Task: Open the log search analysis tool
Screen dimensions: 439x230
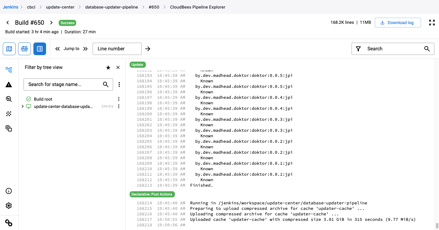Action: click(9, 99)
